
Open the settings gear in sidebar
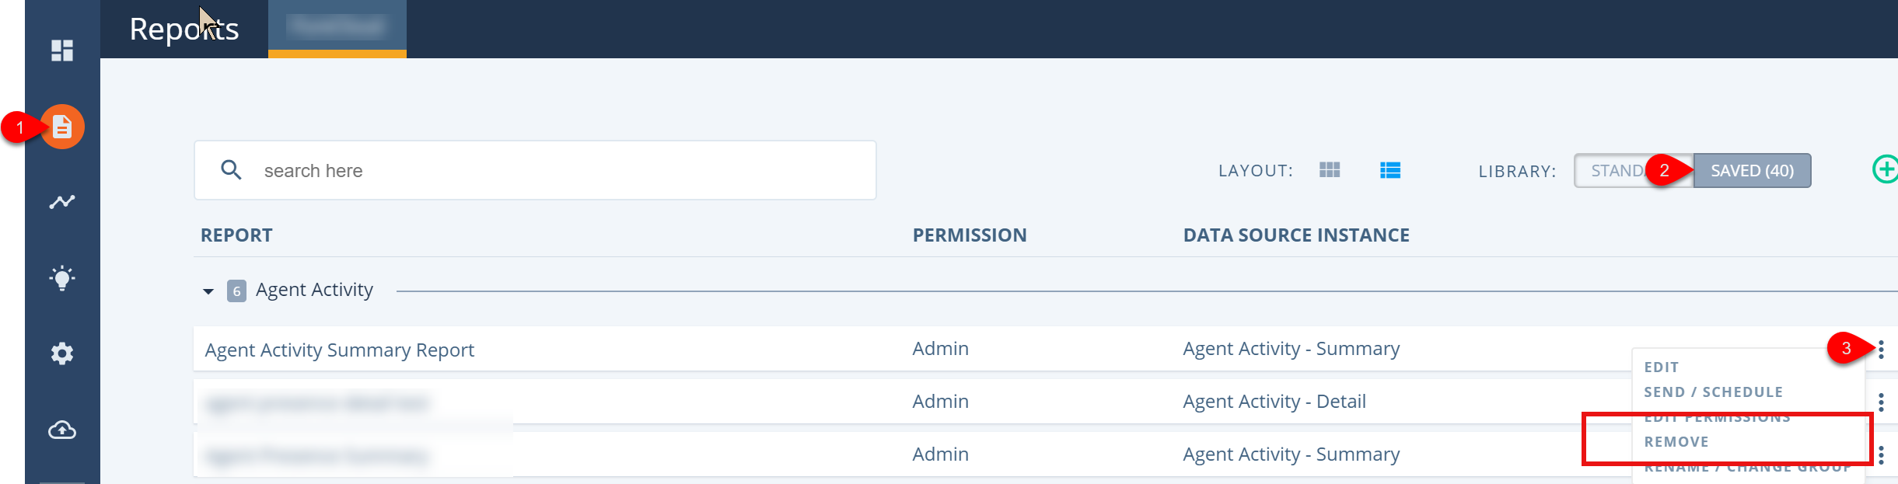[x=62, y=353]
